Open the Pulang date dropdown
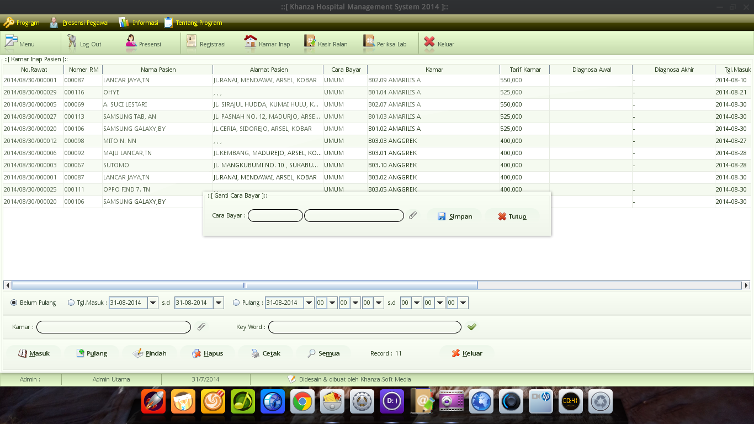Viewport: 754px width, 424px height. [x=310, y=303]
